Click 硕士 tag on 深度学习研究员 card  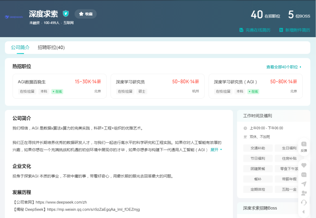142,92
